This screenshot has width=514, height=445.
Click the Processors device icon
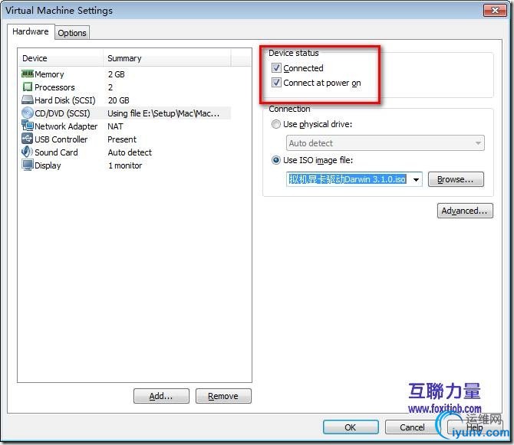(x=28, y=87)
